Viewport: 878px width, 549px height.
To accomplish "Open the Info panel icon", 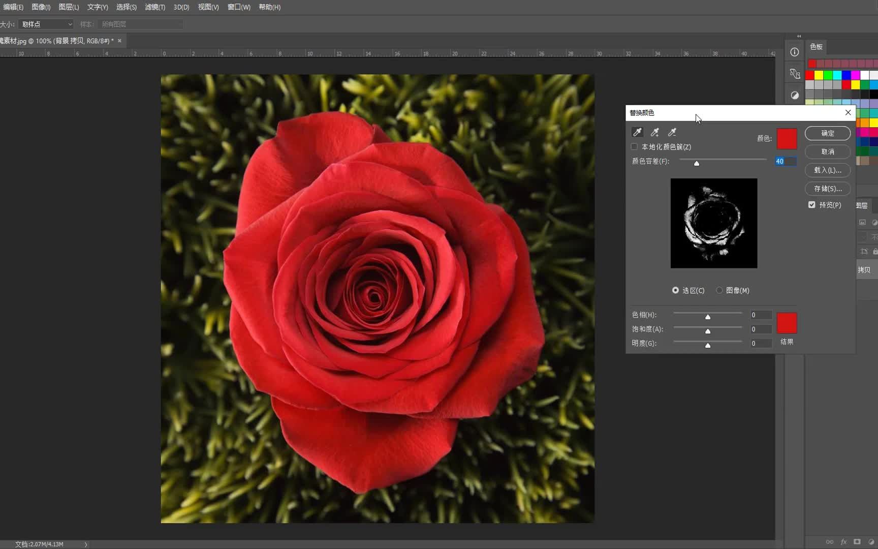I will 795,52.
